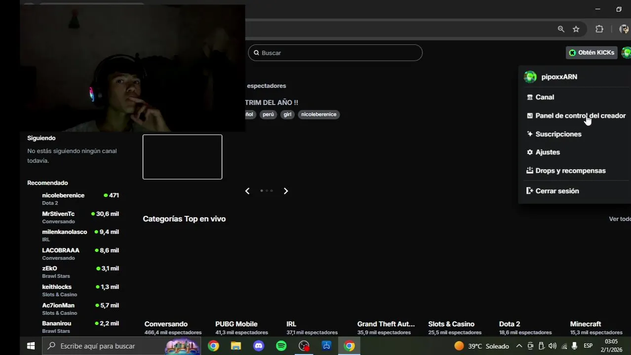Click the Cerrar sesión exit icon
Screen dimensions: 631x355
530,191
